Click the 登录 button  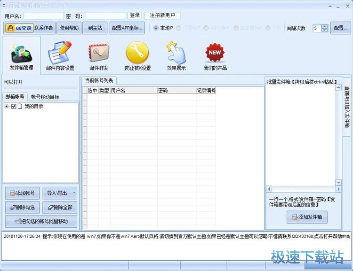tap(135, 15)
